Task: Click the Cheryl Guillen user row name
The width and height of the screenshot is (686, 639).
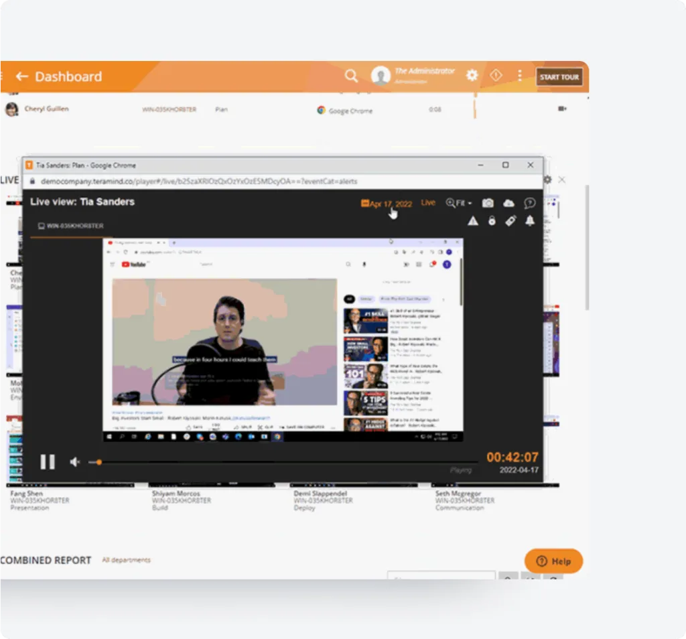Action: click(46, 109)
